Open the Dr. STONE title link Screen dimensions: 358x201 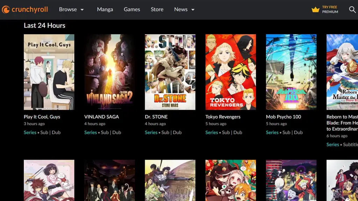point(156,117)
